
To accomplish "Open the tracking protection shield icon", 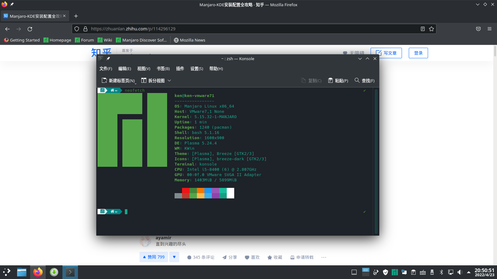I will (77, 29).
